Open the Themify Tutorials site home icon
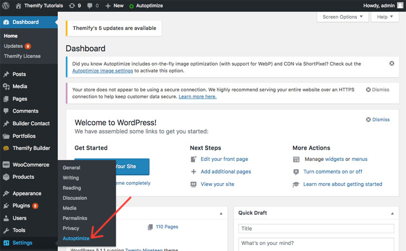 pyautogui.click(x=18, y=6)
